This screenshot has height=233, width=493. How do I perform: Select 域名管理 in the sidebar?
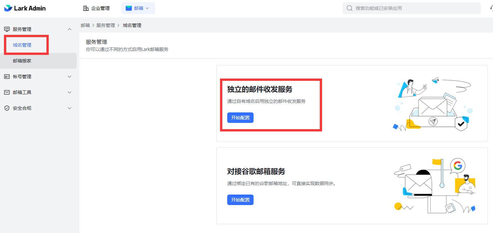(22, 45)
